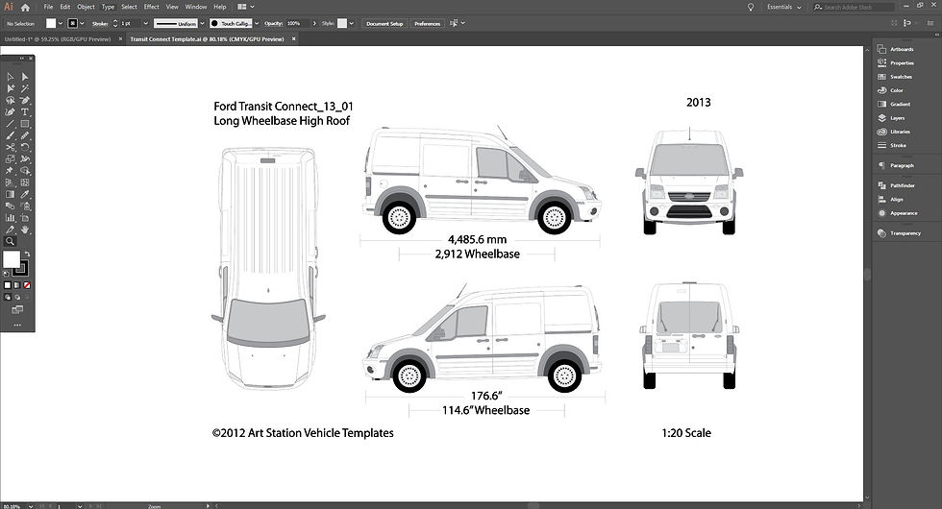
Task: Select the Line Segment tool
Action: (11, 124)
